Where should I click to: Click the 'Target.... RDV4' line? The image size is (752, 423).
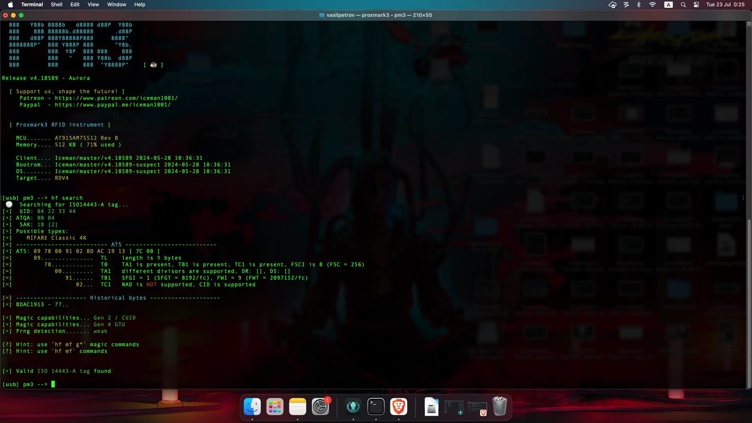(42, 178)
